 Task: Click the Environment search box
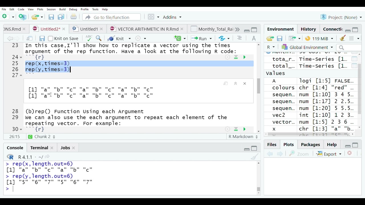(x=349, y=48)
